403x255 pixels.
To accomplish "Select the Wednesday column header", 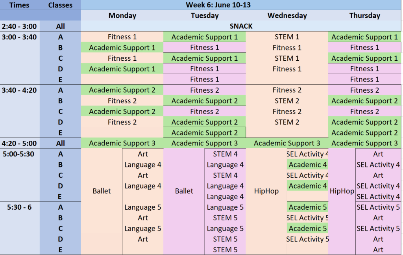I will 287,15.
